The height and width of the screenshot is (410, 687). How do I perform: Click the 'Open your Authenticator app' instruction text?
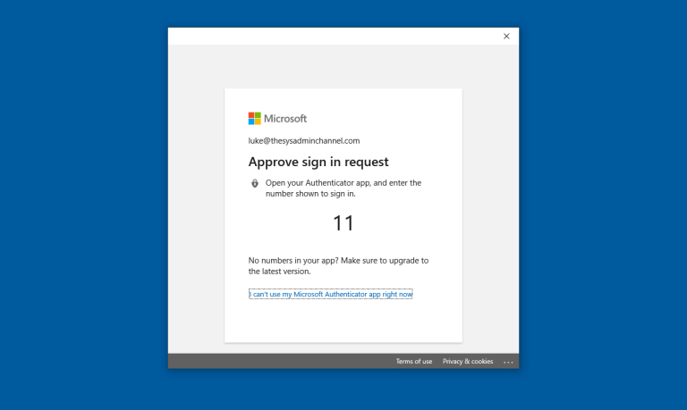click(x=343, y=188)
